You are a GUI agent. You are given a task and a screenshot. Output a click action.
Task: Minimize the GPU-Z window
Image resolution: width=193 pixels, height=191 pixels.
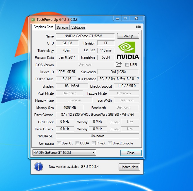click(117, 18)
